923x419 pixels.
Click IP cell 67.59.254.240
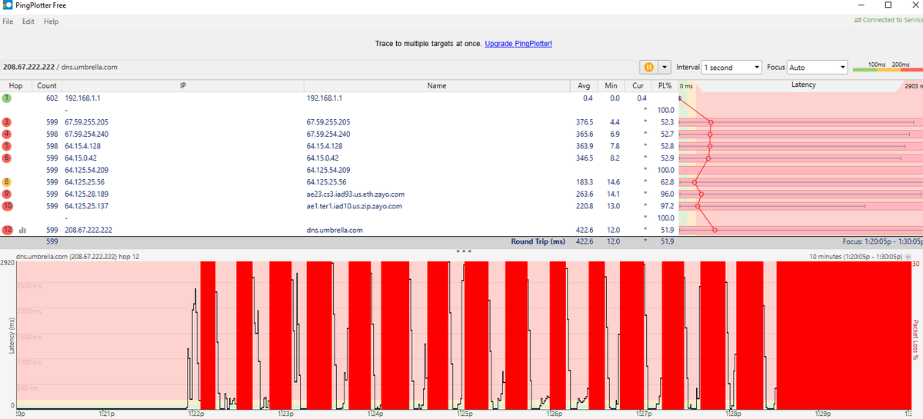tap(87, 134)
